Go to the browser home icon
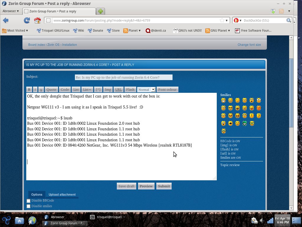 pos(37,20)
